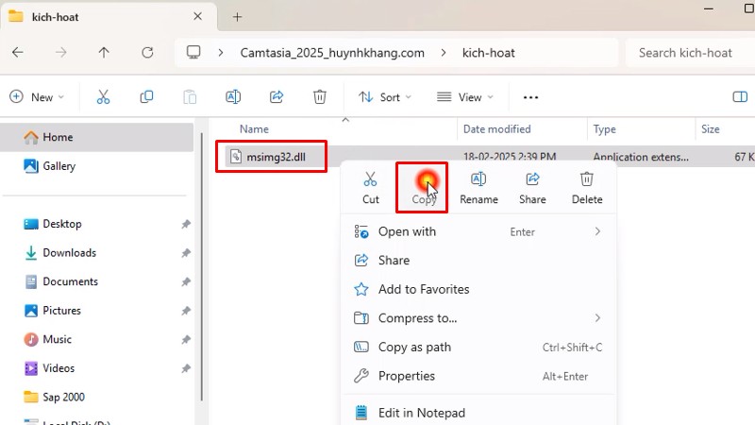
Task: Click the Delete trash icon in context menu
Action: pos(586,179)
